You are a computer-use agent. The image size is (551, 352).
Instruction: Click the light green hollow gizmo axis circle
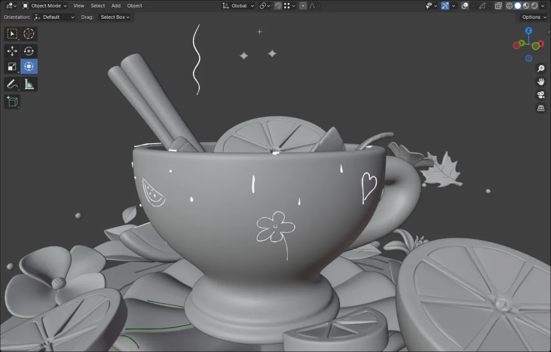(536, 46)
